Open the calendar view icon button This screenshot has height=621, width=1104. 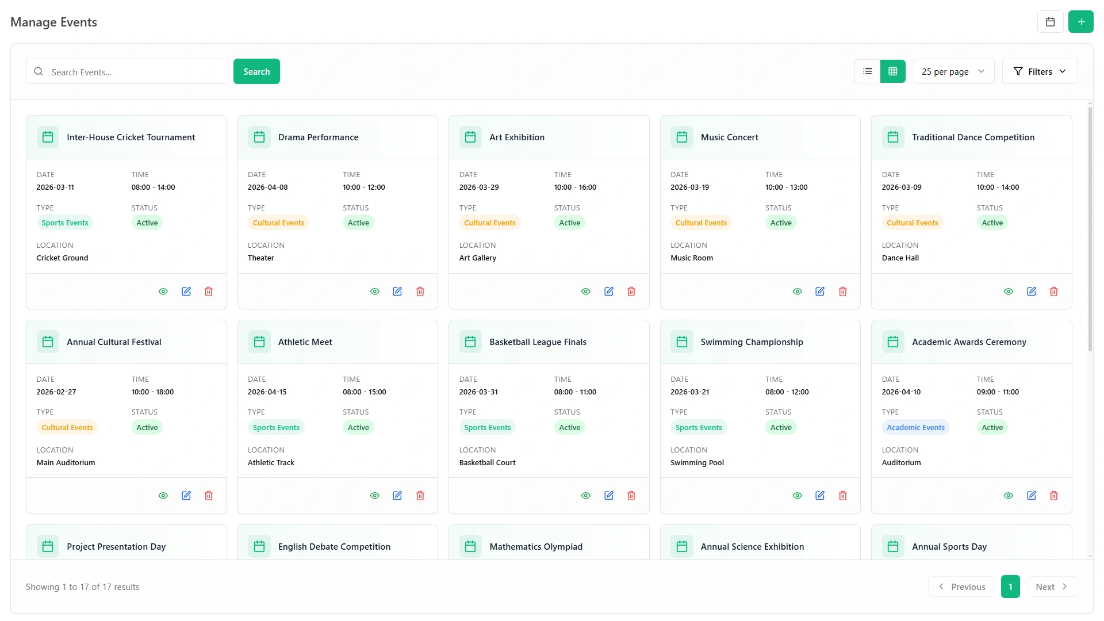(x=1050, y=22)
